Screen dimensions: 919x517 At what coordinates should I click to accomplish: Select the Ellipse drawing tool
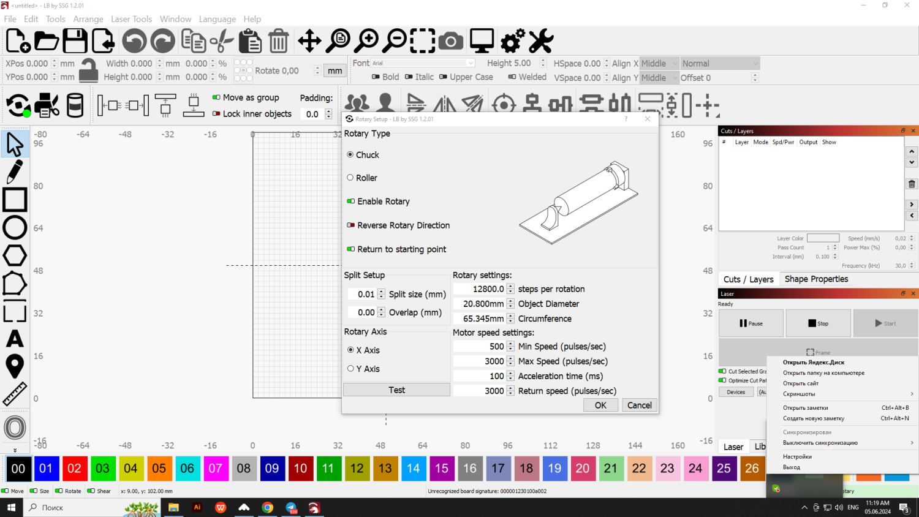(x=15, y=227)
